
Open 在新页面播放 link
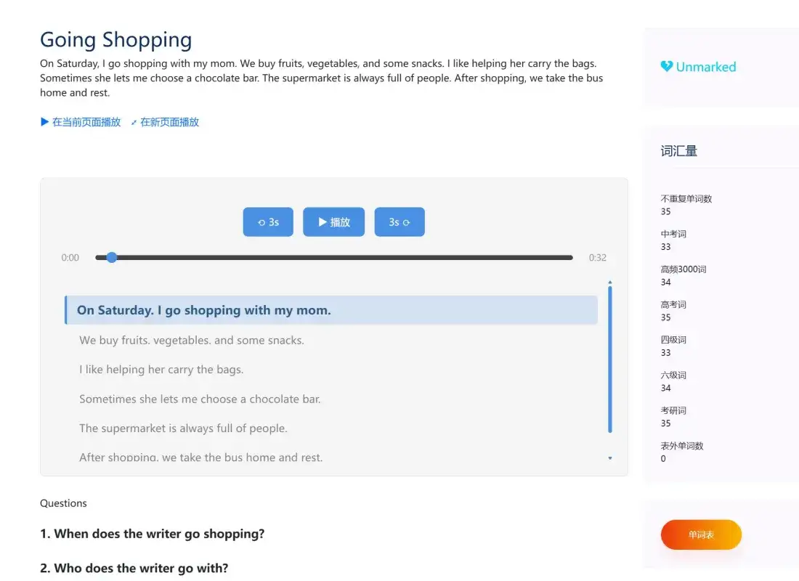165,122
